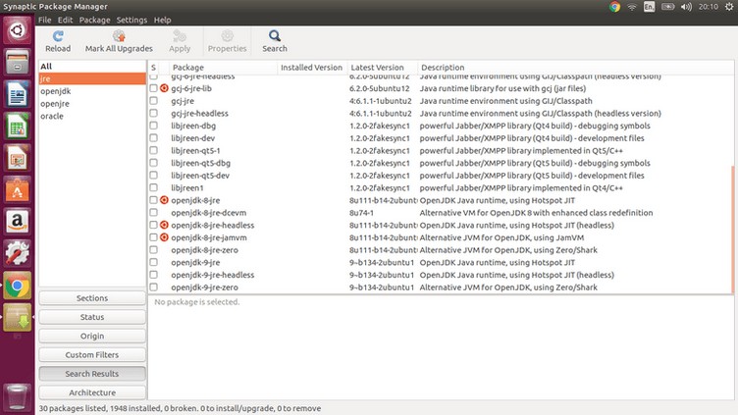Open the sound volume indicator

(686, 7)
